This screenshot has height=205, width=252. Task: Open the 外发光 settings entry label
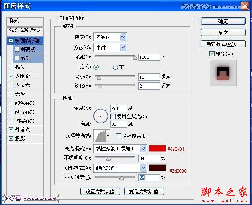pos(22,129)
